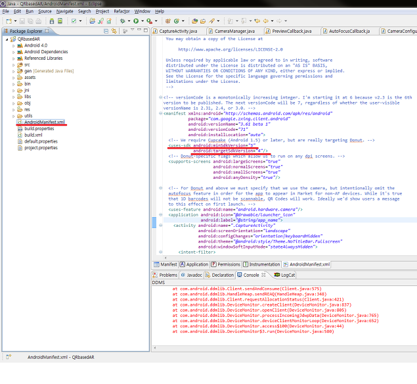417x384 pixels.
Task: Click the New Java Package icon
Action: [x=168, y=21]
